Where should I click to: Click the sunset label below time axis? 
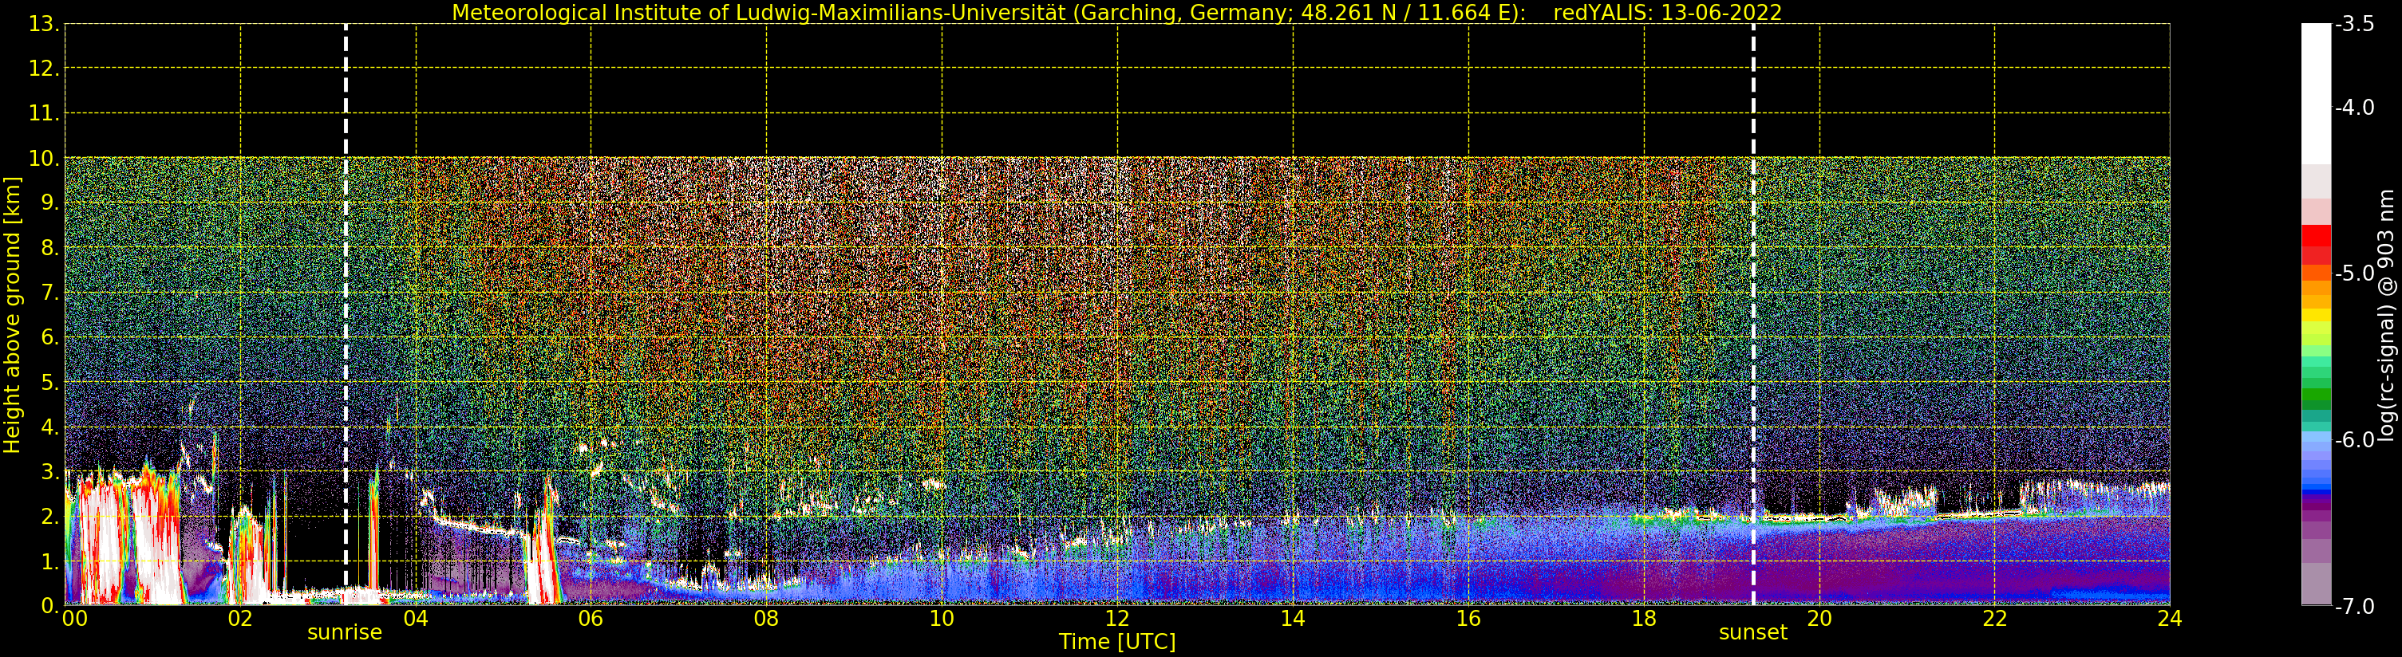[x=1753, y=633]
